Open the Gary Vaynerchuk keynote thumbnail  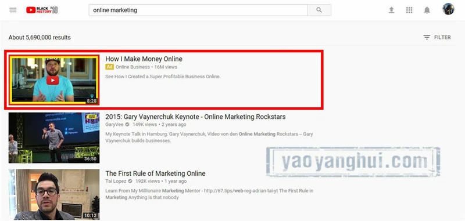tap(54, 137)
